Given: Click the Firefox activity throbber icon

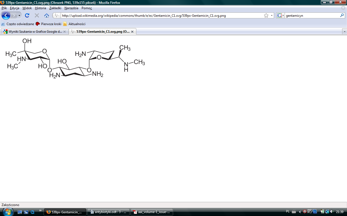Looking at the screenshot, I should pyautogui.click(x=343, y=8).
